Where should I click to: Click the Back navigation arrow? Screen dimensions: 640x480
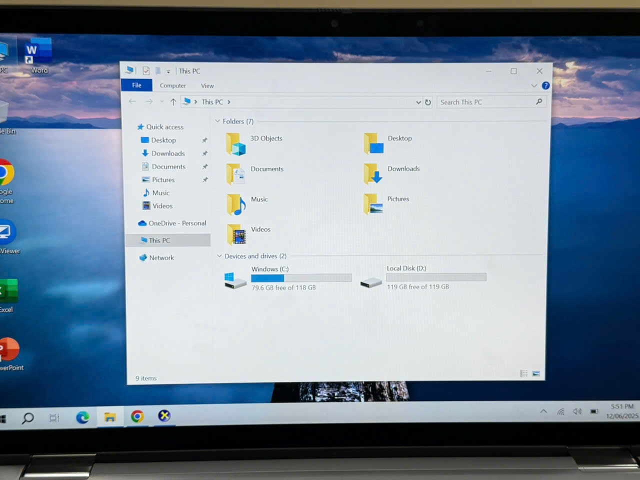pyautogui.click(x=132, y=101)
